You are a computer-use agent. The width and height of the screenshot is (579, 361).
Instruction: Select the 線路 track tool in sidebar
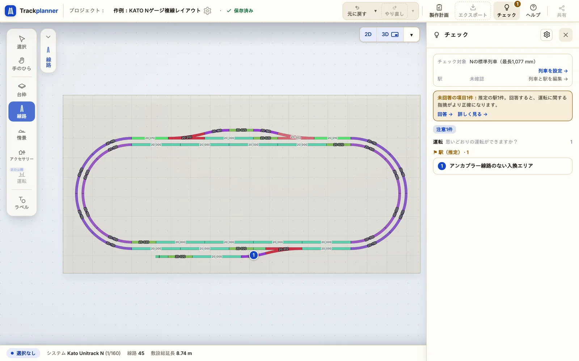(x=22, y=112)
